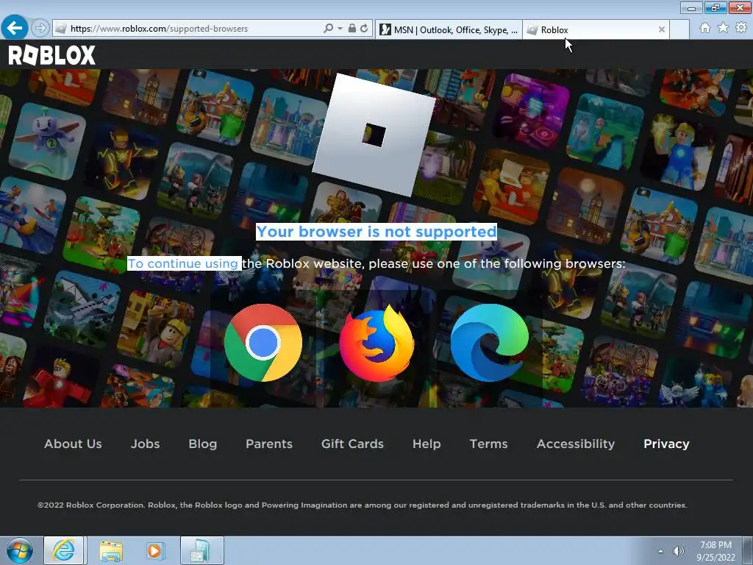Screen dimensions: 753x565
Task: Open the browser Home icon
Action: pyautogui.click(x=704, y=28)
